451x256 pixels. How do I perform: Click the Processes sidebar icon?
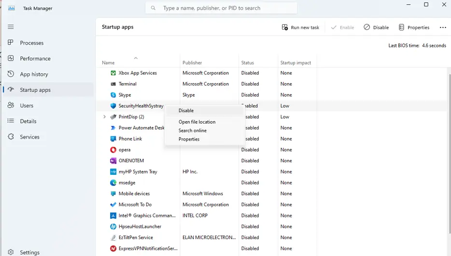(11, 43)
